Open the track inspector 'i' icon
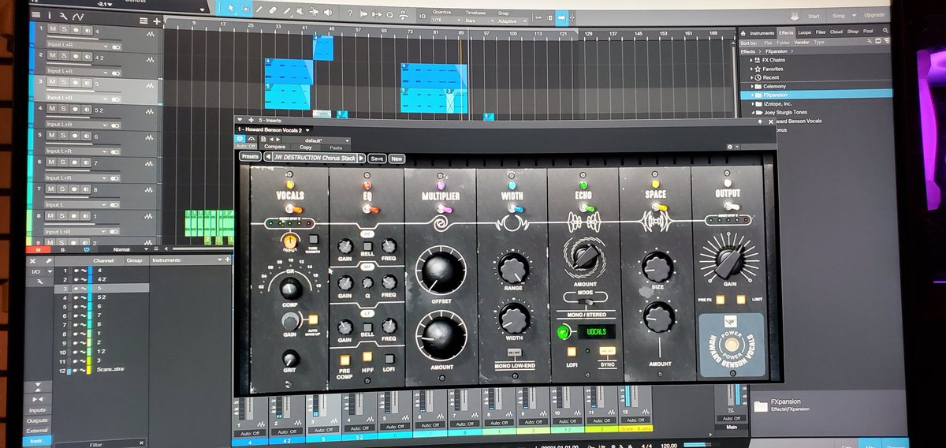946x448 pixels. 49,15
